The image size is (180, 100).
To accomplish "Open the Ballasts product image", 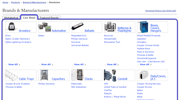I will [77, 26].
